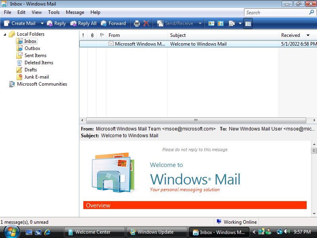Click the Inbox - Windows Mail taskbar button
This screenshot has width=317, height=238.
click(x=219, y=232)
